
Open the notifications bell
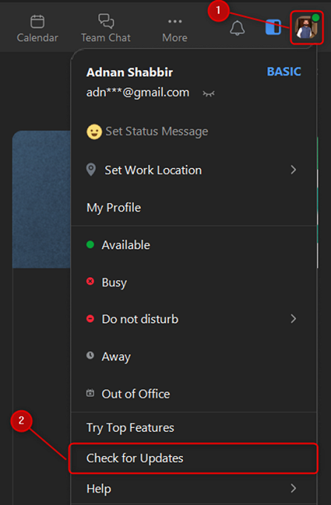pyautogui.click(x=237, y=28)
